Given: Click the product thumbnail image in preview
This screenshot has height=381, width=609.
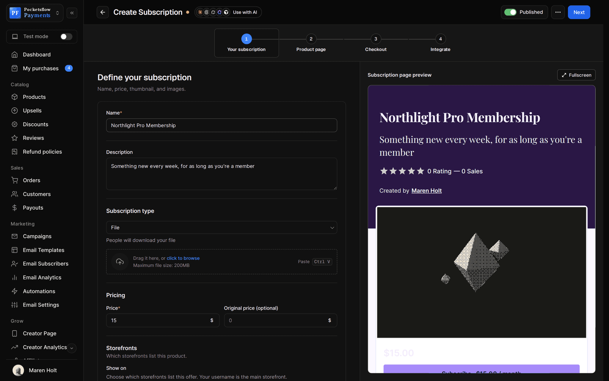Looking at the screenshot, I should pos(481,272).
